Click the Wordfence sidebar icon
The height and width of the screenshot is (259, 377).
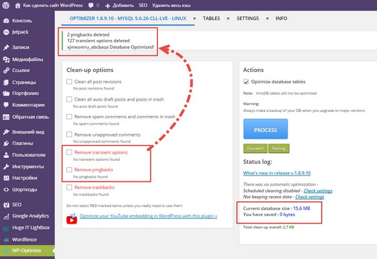point(6,240)
